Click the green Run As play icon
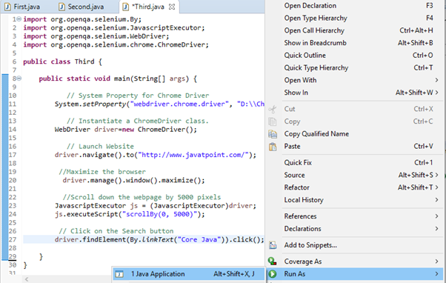The height and width of the screenshot is (283, 446). coord(272,274)
